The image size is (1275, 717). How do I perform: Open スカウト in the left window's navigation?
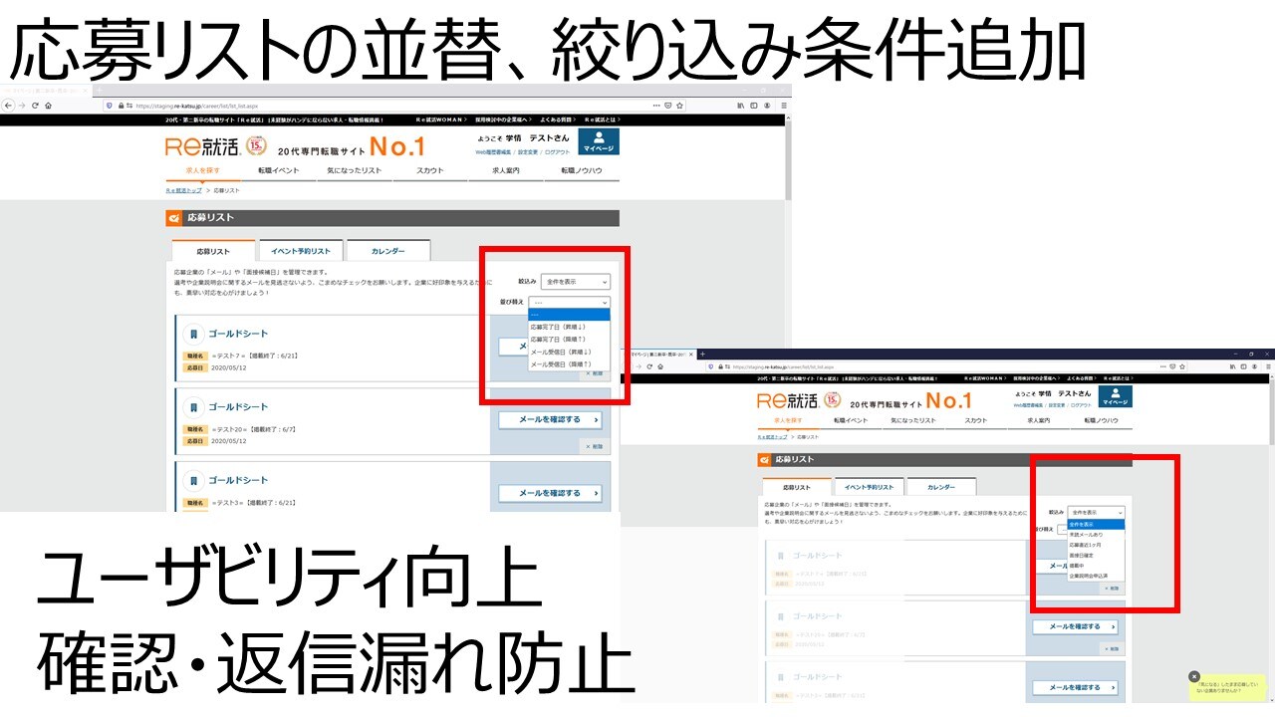click(430, 171)
